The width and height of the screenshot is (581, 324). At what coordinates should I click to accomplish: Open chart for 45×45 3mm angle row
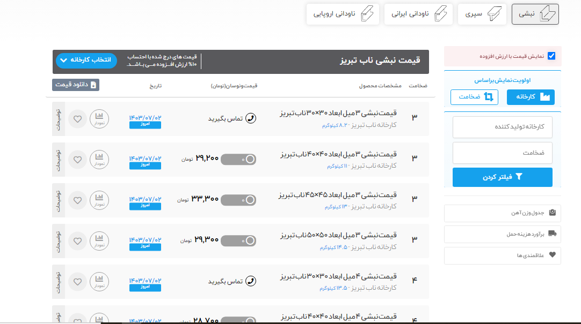point(99,200)
